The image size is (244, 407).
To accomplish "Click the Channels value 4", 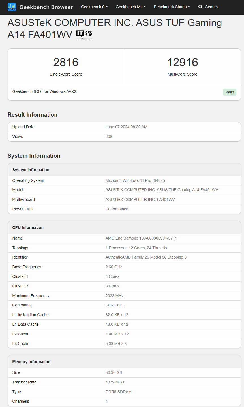I will pyautogui.click(x=107, y=401).
